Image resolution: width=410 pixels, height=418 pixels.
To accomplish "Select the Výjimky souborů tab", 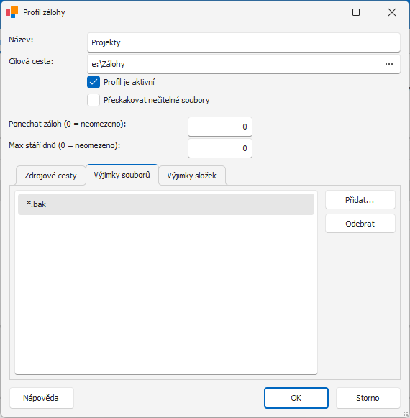I will [122, 175].
